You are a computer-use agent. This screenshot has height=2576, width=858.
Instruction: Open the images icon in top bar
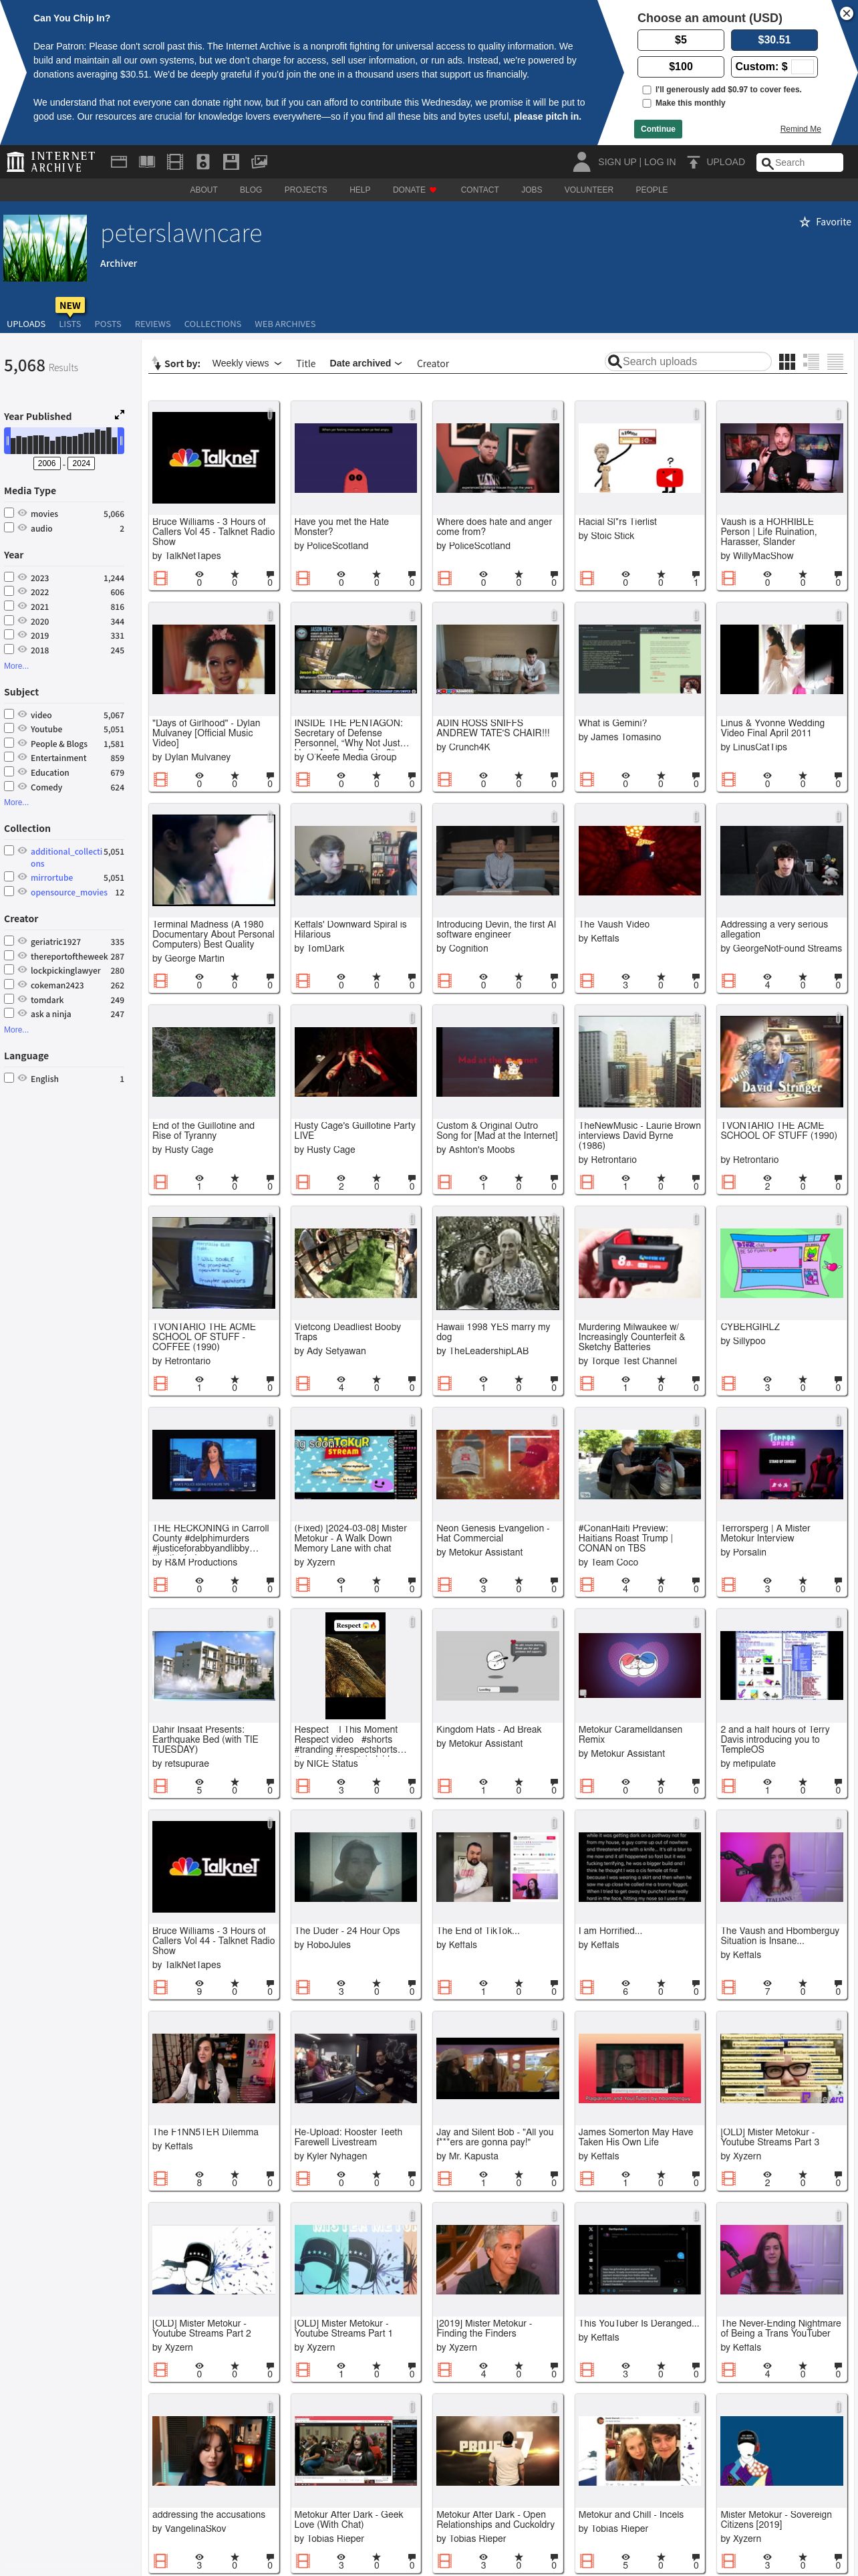[259, 162]
